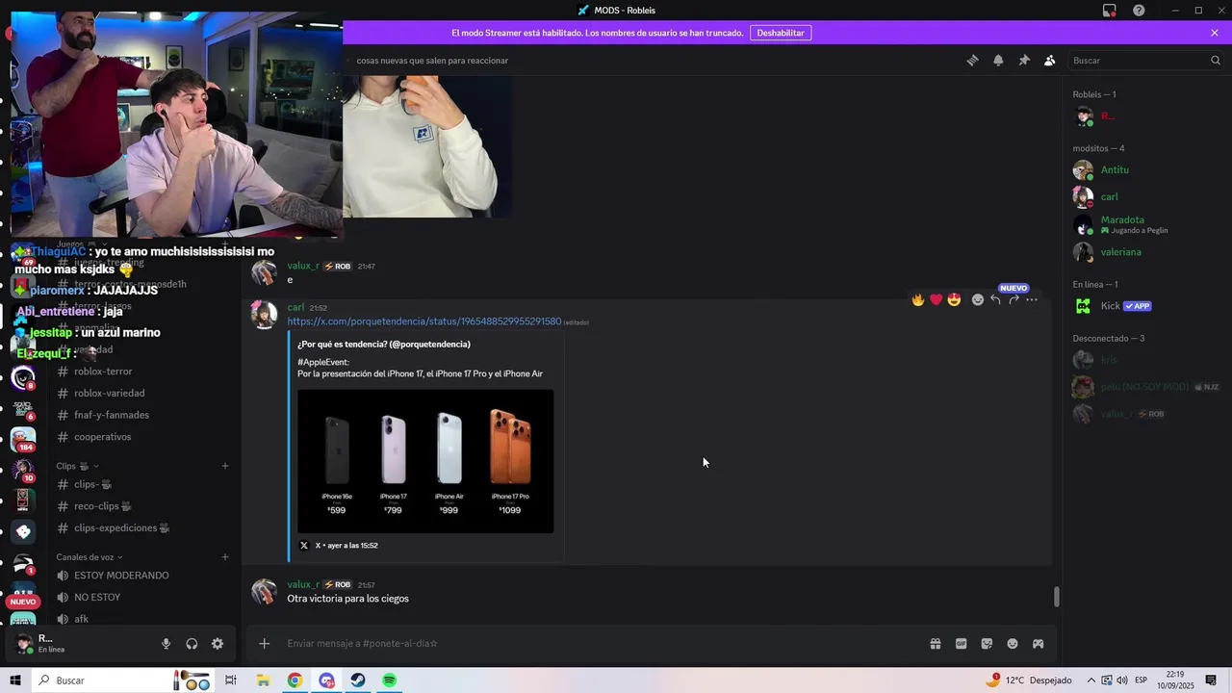Show pinned messages with pin icon
1232x693 pixels.
coord(1024,61)
